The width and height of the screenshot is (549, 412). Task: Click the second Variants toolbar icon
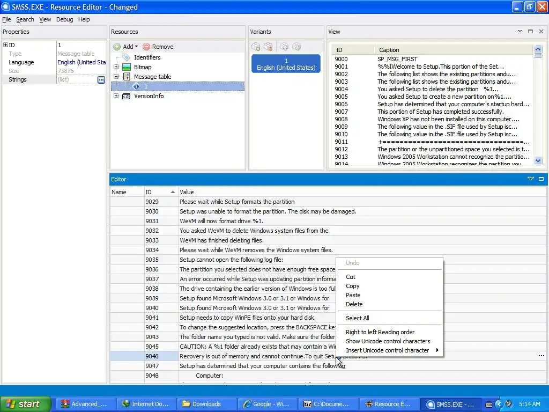click(269, 47)
